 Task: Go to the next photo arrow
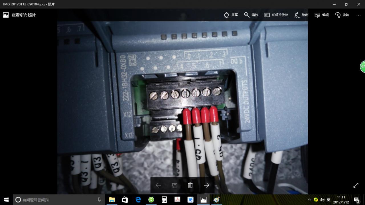pos(206,185)
